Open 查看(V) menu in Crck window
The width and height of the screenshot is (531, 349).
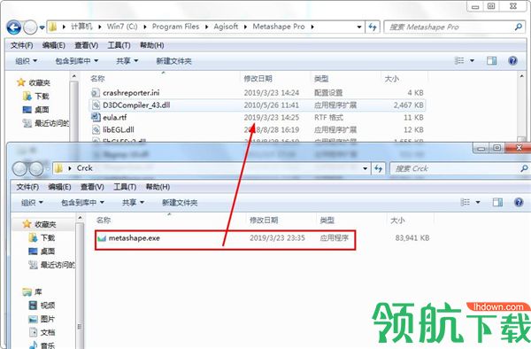coord(92,187)
